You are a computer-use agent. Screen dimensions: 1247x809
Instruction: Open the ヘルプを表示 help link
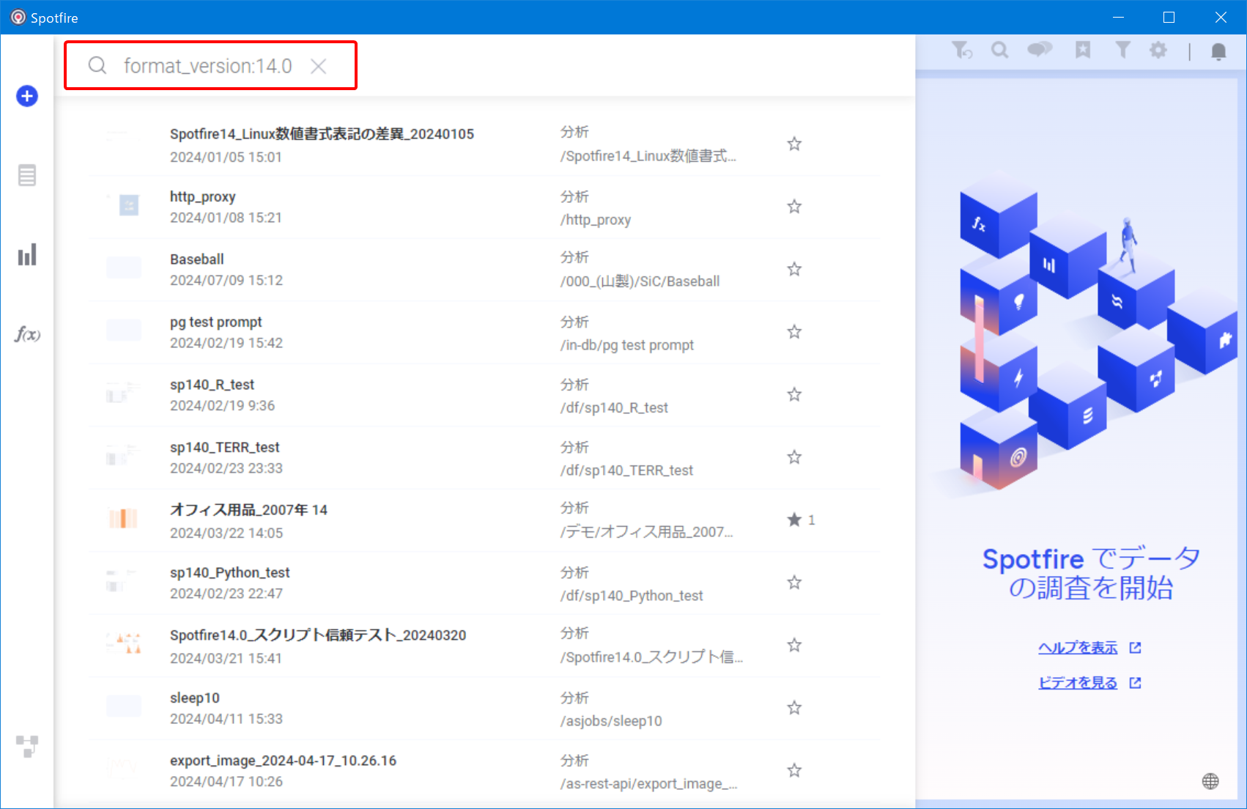coord(1078,648)
